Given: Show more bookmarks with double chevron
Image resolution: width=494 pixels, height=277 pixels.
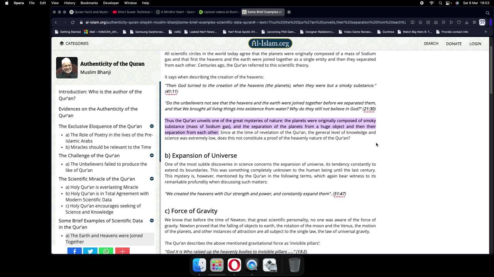Looking at the screenshot, I should click(x=486, y=32).
